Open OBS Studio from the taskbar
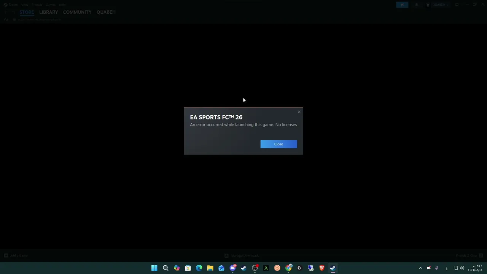Viewport: 487px width, 274px height. tap(255, 268)
